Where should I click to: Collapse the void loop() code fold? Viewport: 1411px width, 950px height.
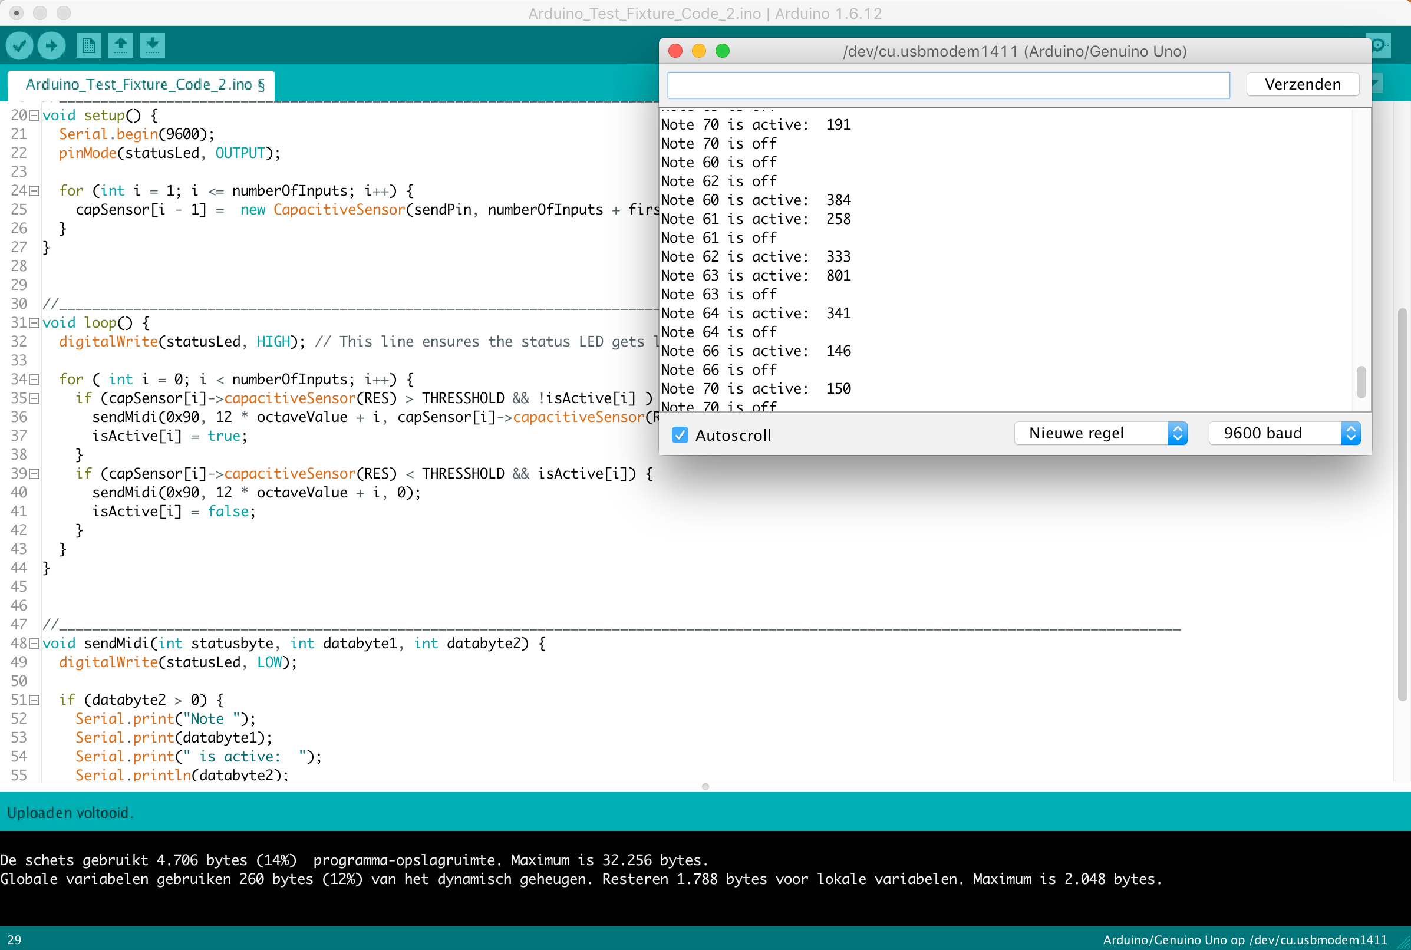pyautogui.click(x=35, y=323)
